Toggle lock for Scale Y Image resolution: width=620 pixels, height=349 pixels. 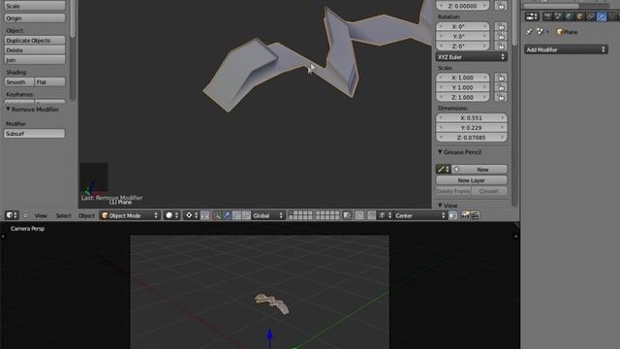pyautogui.click(x=501, y=87)
